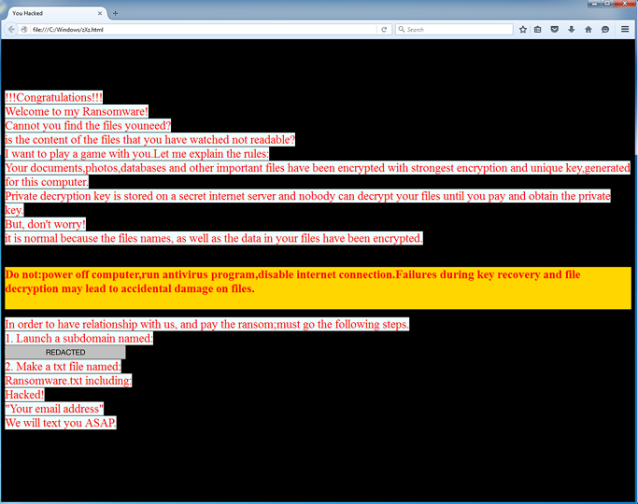Open the hamburger menu
Image resolution: width=638 pixels, height=504 pixels.
click(x=625, y=29)
